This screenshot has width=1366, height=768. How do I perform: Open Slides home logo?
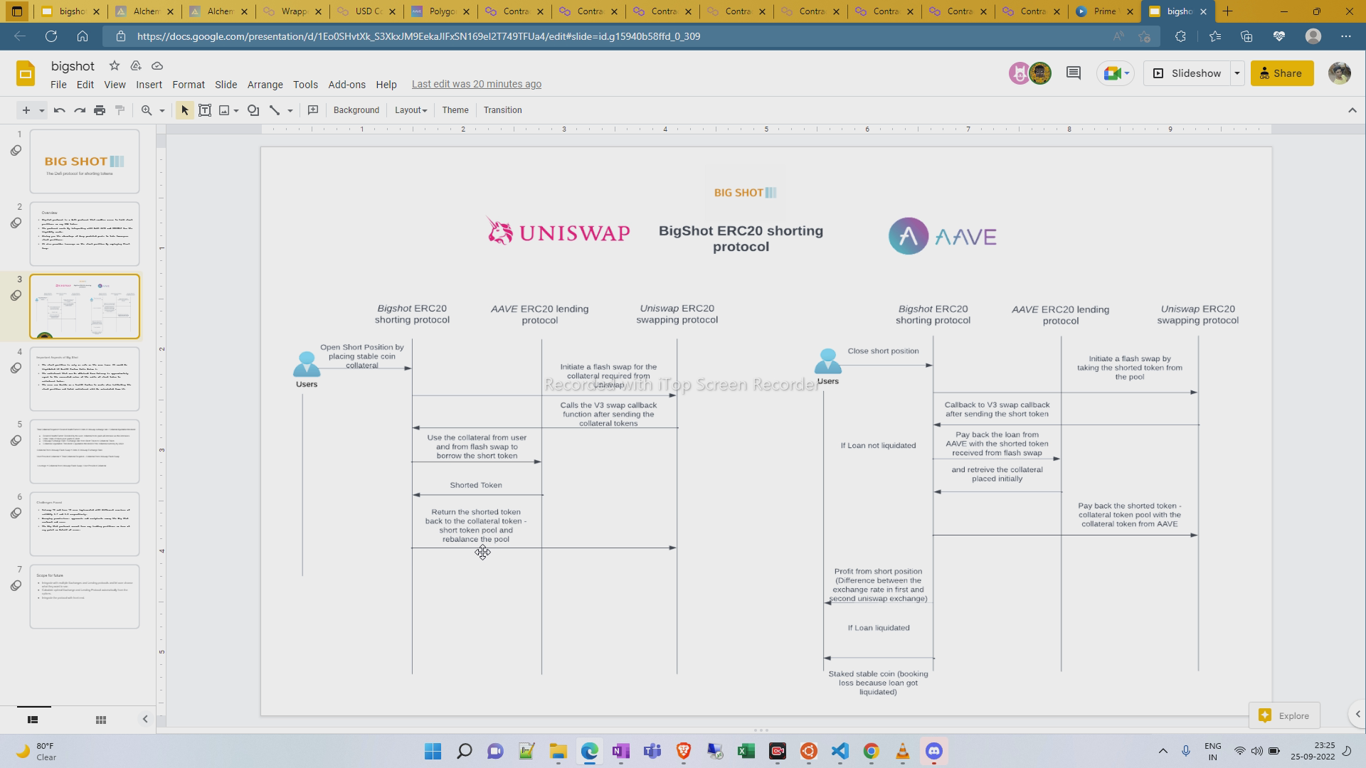(x=26, y=73)
